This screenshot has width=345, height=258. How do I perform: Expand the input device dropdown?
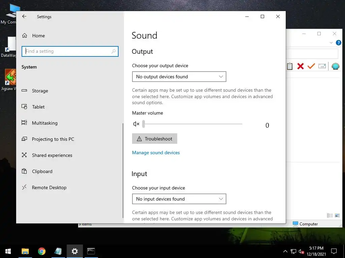click(x=179, y=199)
